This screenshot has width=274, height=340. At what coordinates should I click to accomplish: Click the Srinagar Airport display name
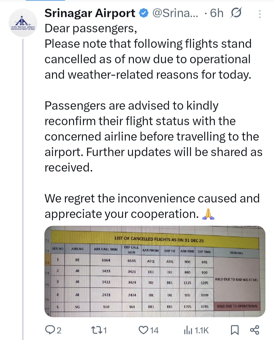90,13
